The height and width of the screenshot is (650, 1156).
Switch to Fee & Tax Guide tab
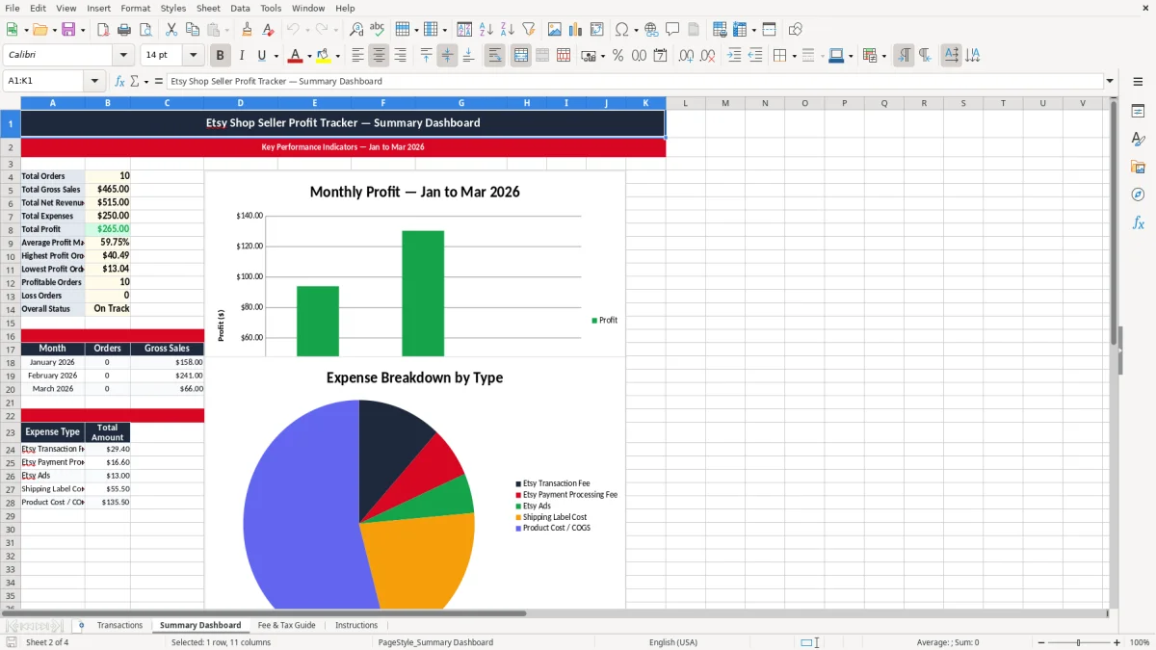click(x=286, y=626)
